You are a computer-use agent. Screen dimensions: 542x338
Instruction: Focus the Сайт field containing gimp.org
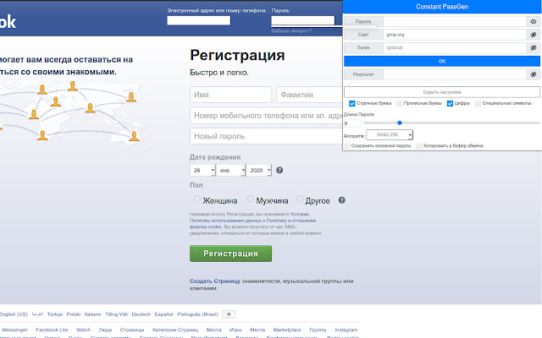click(455, 35)
